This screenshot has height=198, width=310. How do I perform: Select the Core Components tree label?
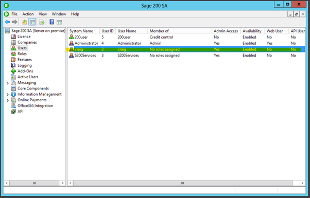tap(33, 88)
